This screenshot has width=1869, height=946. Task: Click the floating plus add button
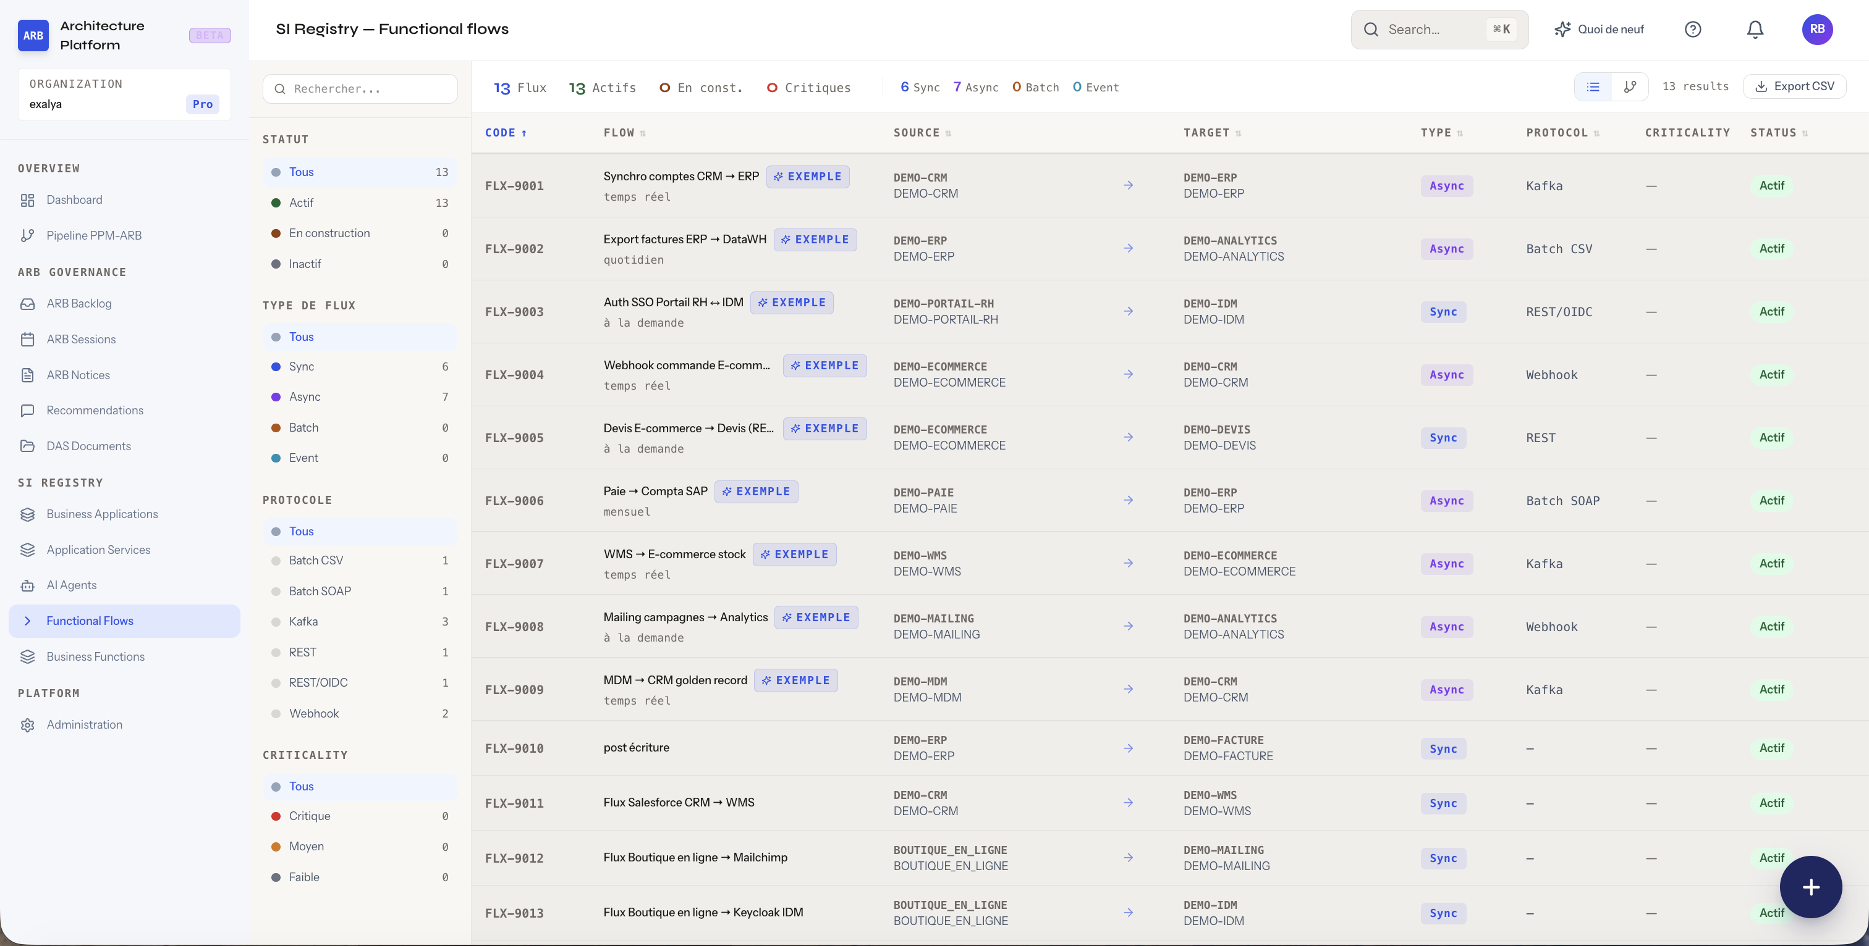pos(1811,887)
